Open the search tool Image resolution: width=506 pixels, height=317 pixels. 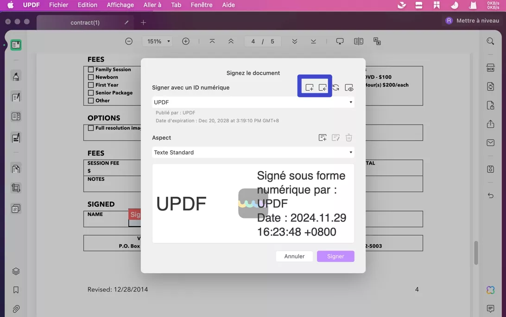(490, 41)
